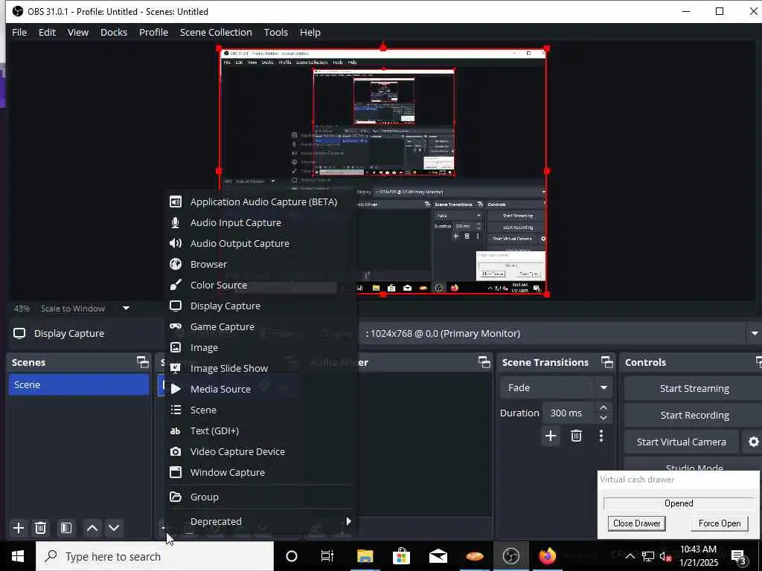This screenshot has height=571, width=762.
Task: Click Close Drawer in Virtual cash drawer
Action: 637,523
